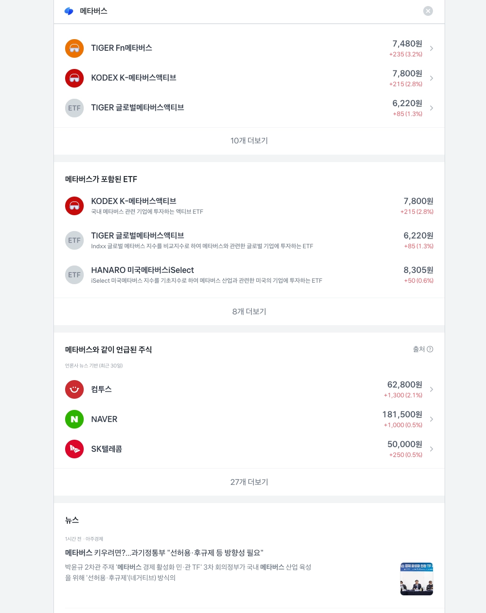486x613 pixels.
Task: Show more stocks via 27개 더보기
Action: (249, 482)
